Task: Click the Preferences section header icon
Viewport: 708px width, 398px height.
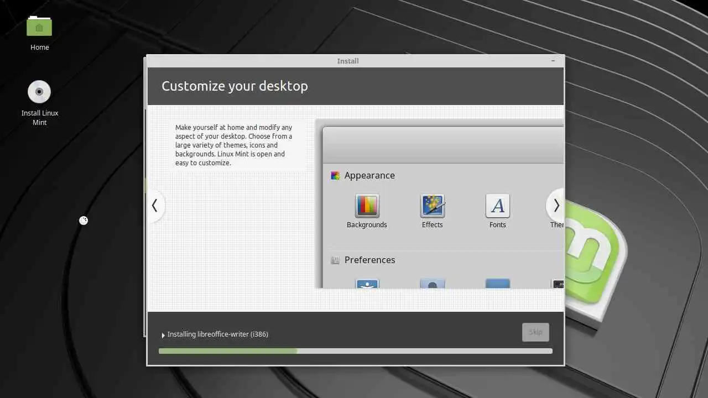Action: pyautogui.click(x=335, y=260)
